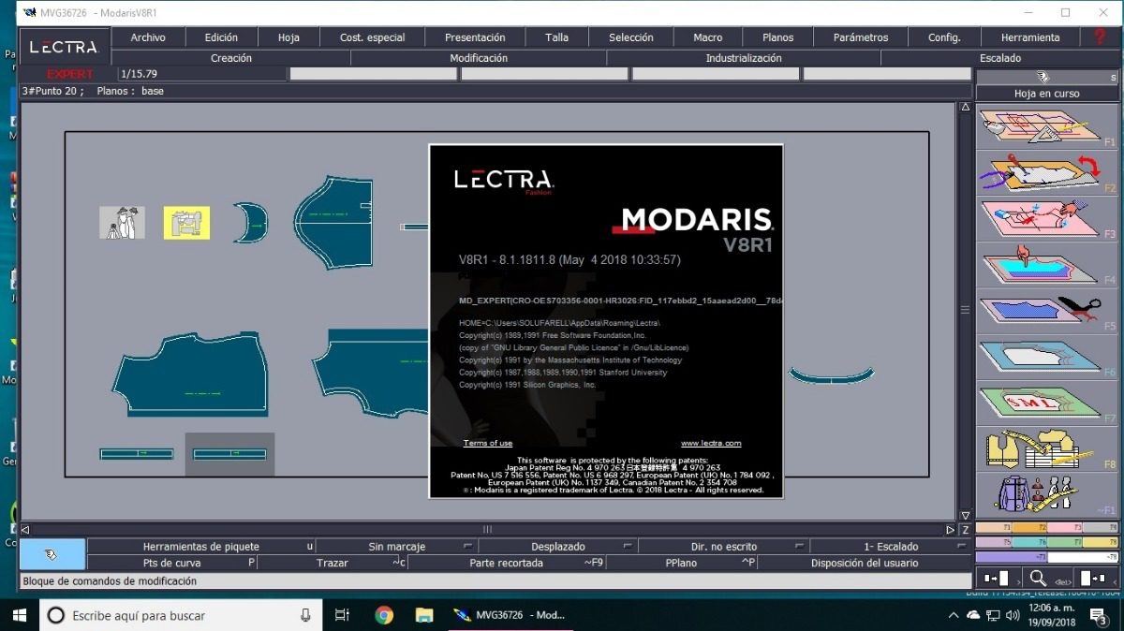Open the Archivo menu

[x=148, y=37]
